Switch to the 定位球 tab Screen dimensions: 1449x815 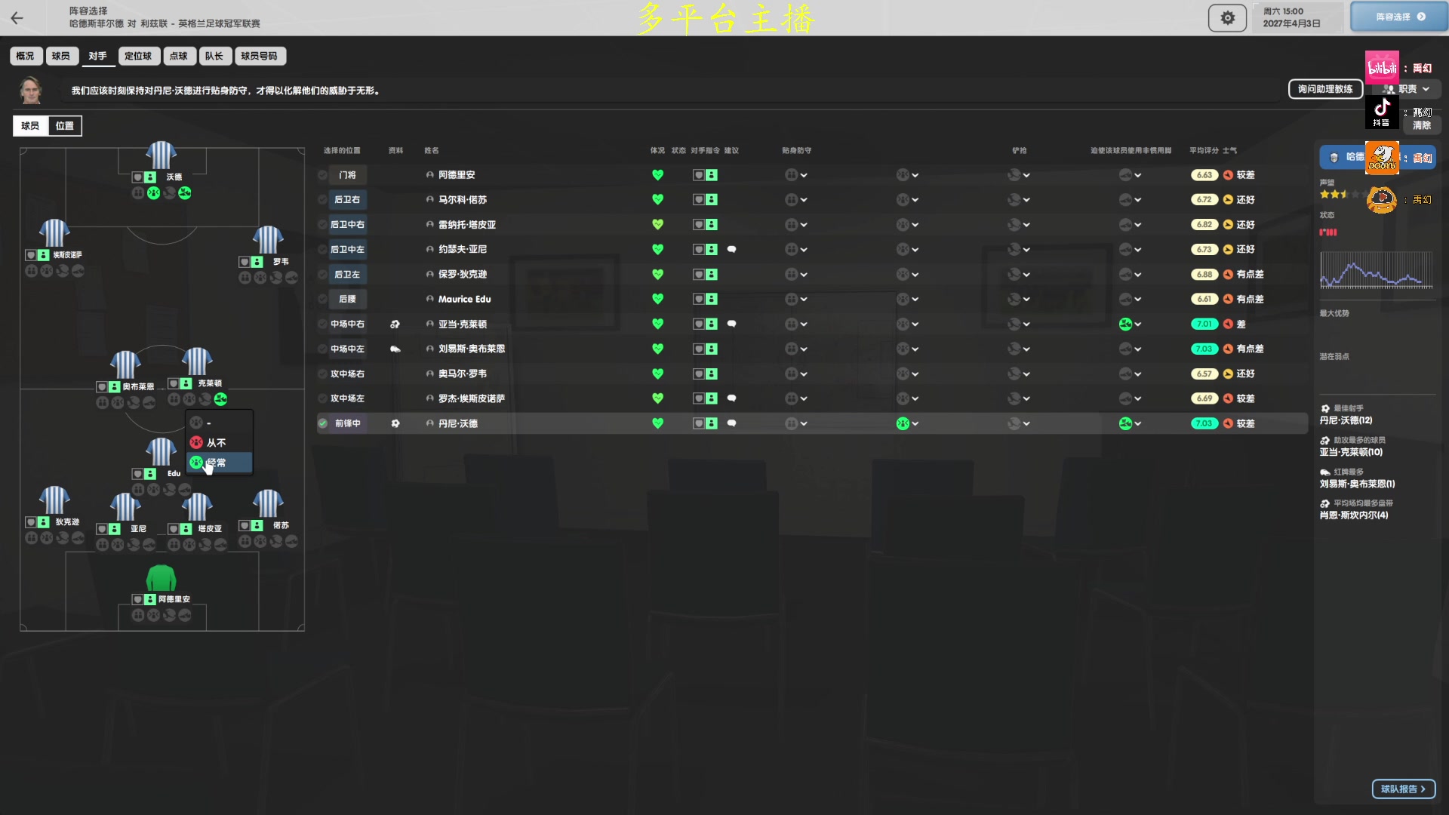137,56
